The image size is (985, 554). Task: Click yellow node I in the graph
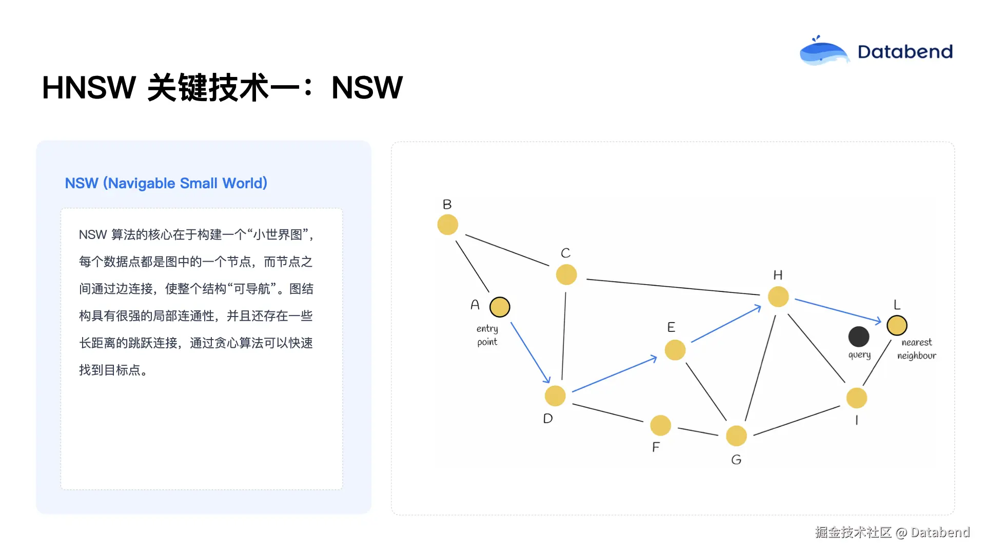[857, 398]
